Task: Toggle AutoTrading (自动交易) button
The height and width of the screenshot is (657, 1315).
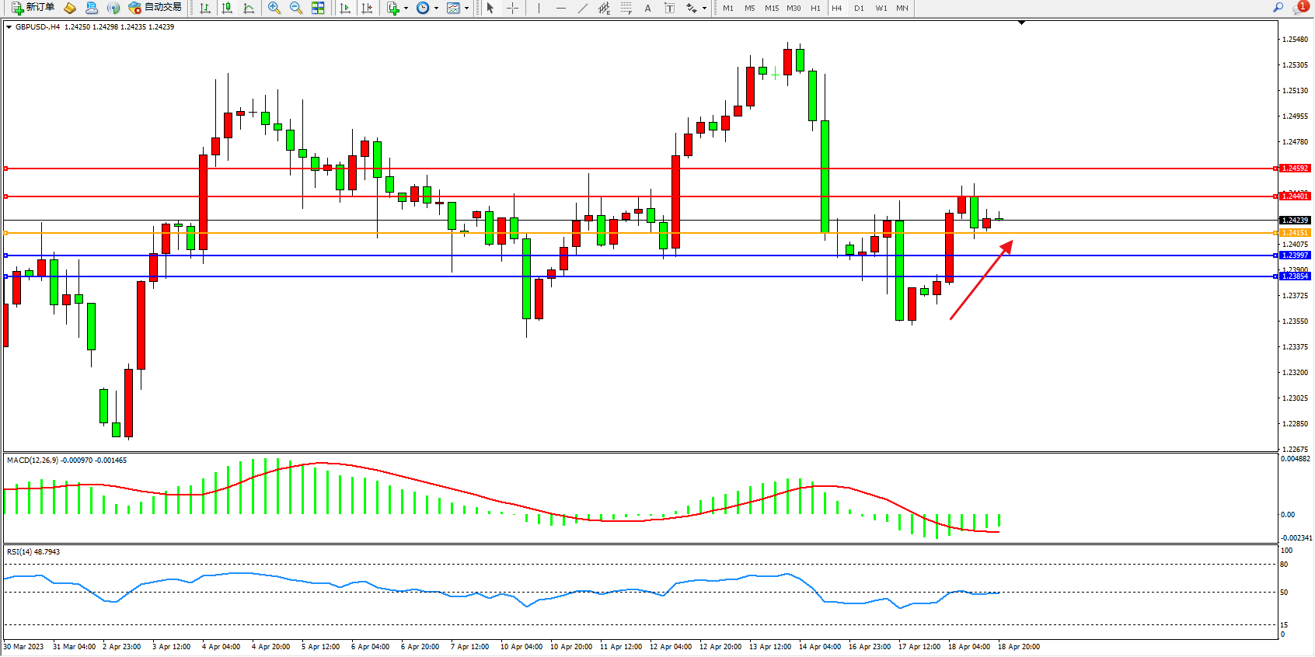Action: [155, 8]
